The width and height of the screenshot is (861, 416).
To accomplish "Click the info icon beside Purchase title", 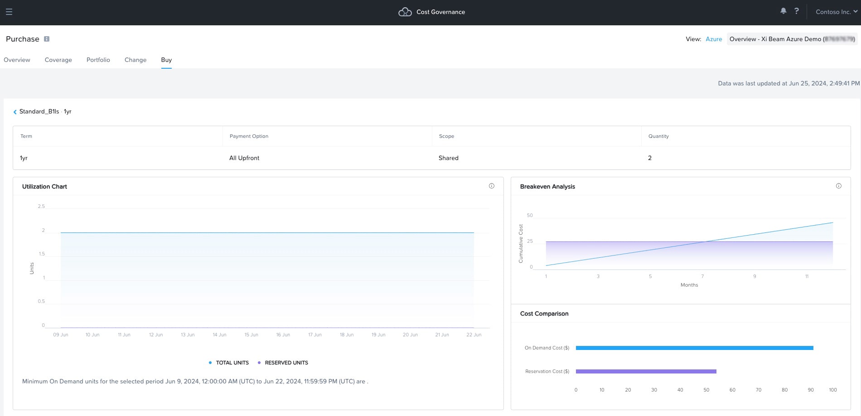I will [x=47, y=39].
